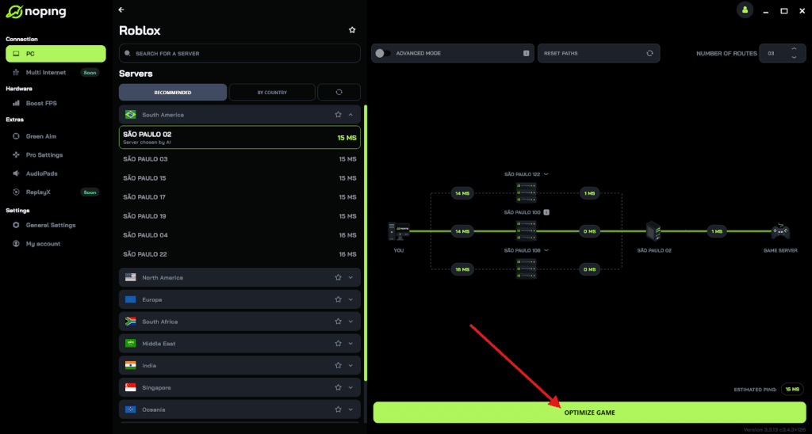This screenshot has height=434, width=812.
Task: Click the back arrow above Roblox
Action: point(121,10)
